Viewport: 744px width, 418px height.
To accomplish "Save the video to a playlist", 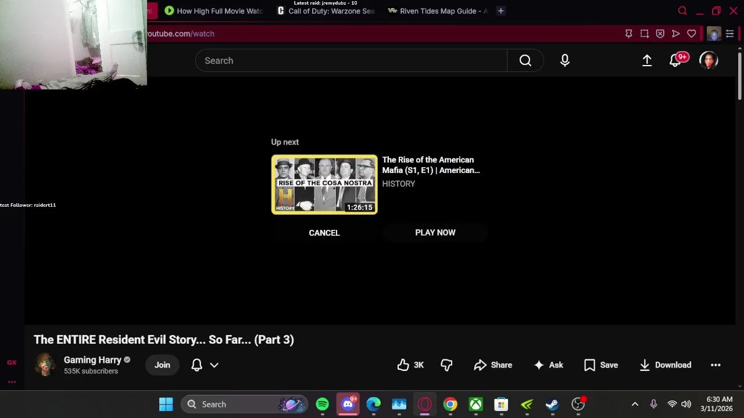I will [x=601, y=365].
